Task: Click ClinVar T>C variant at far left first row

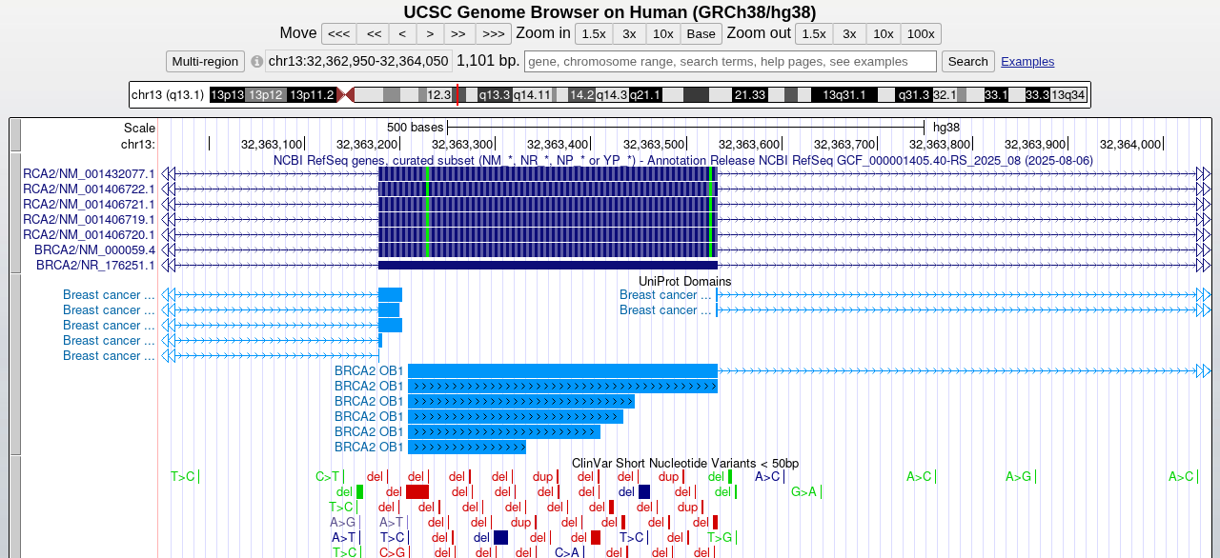Action: (x=183, y=477)
